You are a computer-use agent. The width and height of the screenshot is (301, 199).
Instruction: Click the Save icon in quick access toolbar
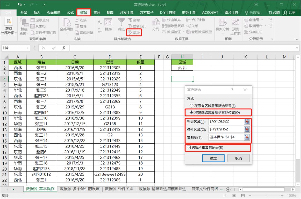pos(8,4)
